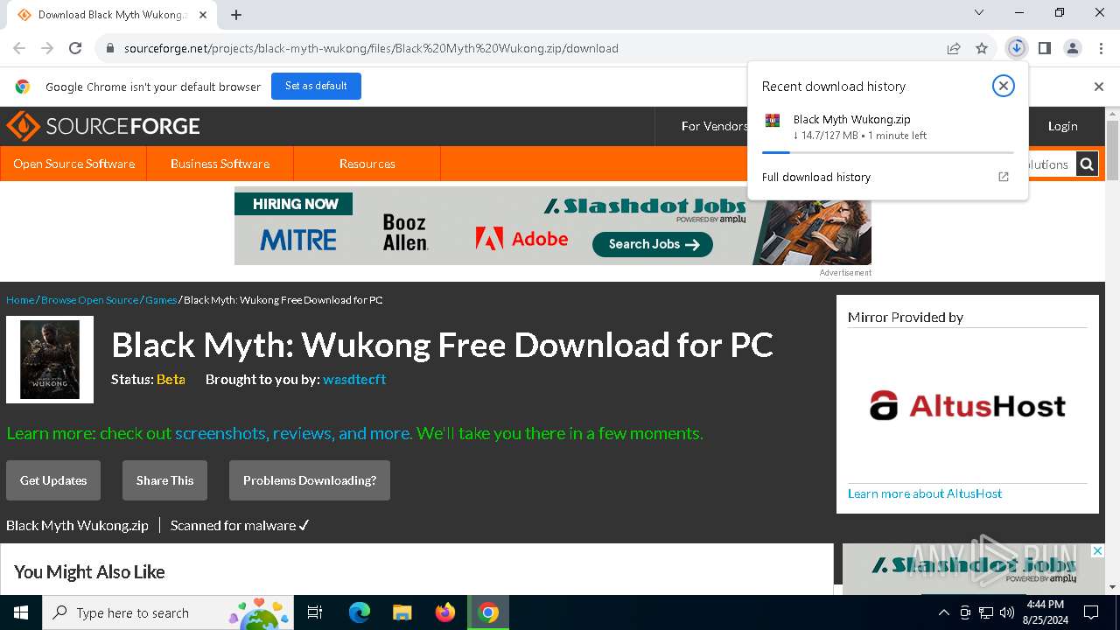Click the SourceForge logo

coord(103,126)
